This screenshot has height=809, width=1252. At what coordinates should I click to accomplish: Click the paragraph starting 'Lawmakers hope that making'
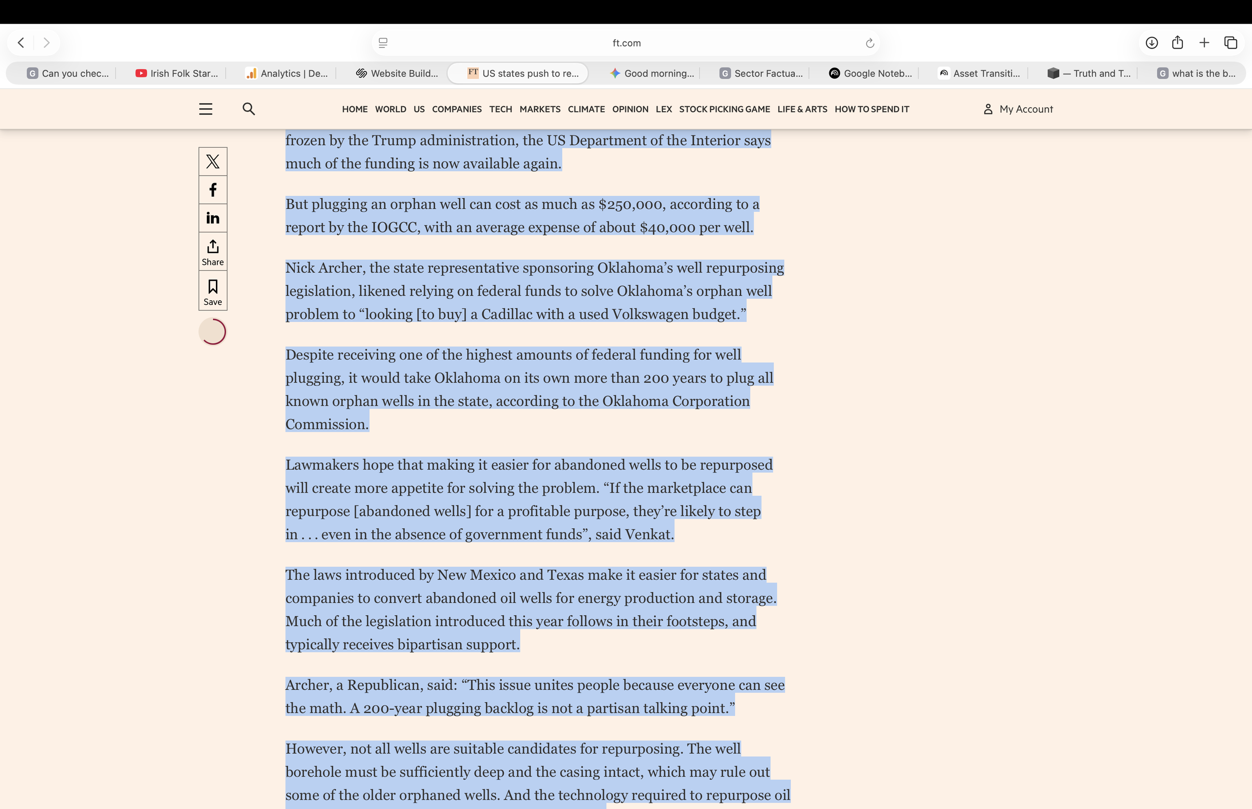pyautogui.click(x=529, y=500)
